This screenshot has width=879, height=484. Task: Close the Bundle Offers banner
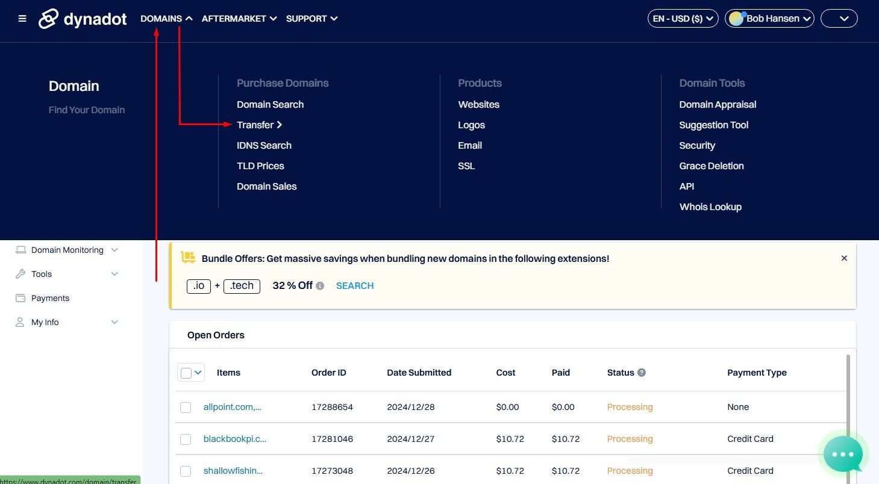pos(844,258)
